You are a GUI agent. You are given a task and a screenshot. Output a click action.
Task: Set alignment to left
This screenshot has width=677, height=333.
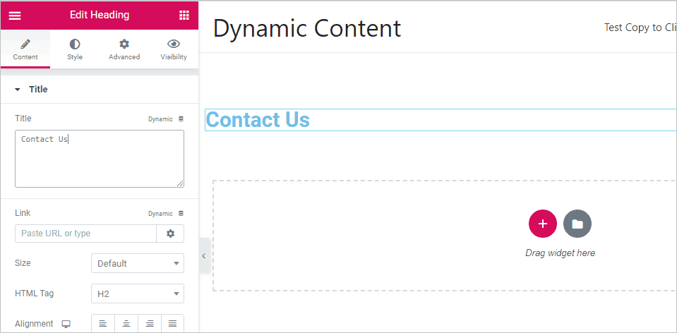(x=103, y=324)
